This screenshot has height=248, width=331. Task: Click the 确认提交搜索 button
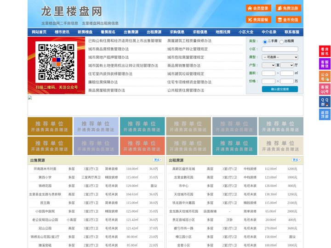(280, 89)
